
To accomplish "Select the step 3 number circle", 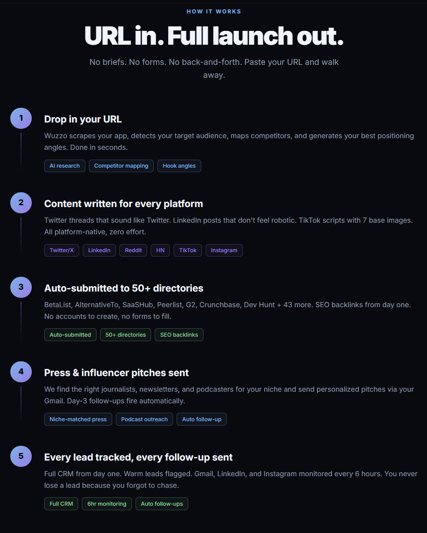I will [21, 287].
